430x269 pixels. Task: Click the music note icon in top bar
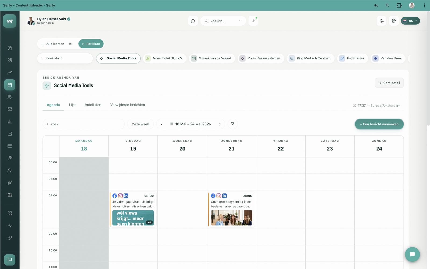point(253,21)
